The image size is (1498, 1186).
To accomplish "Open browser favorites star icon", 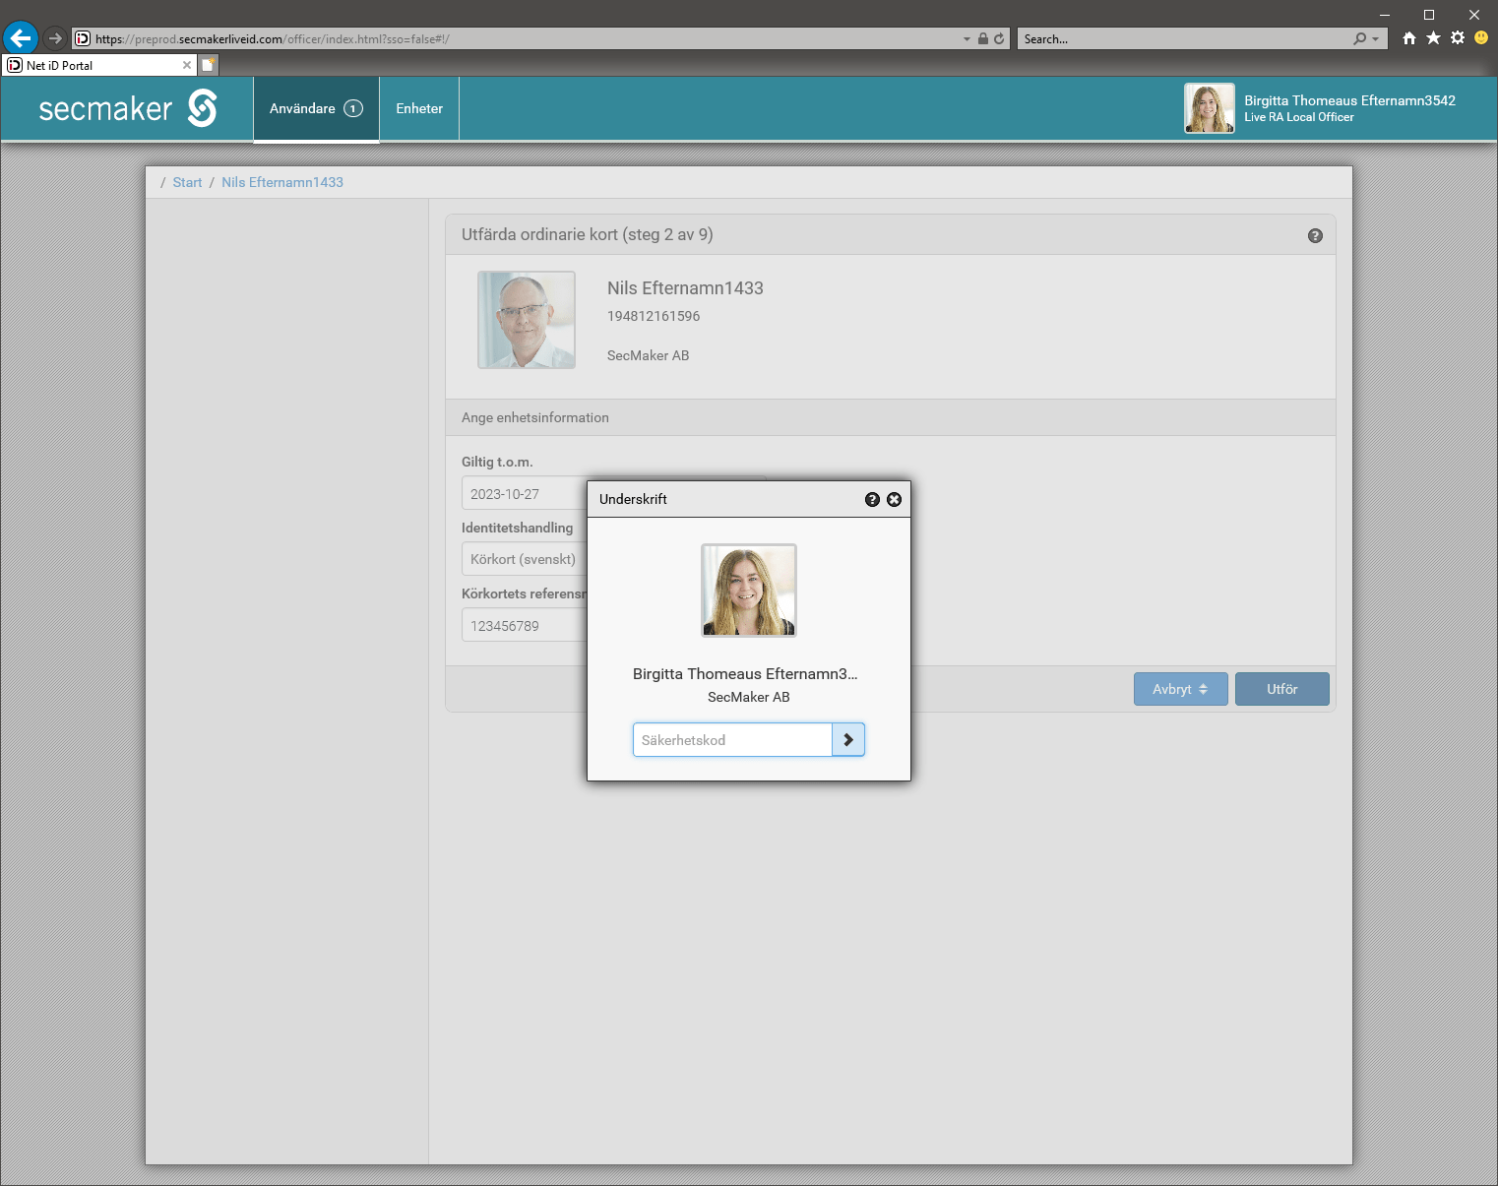I will (x=1433, y=38).
